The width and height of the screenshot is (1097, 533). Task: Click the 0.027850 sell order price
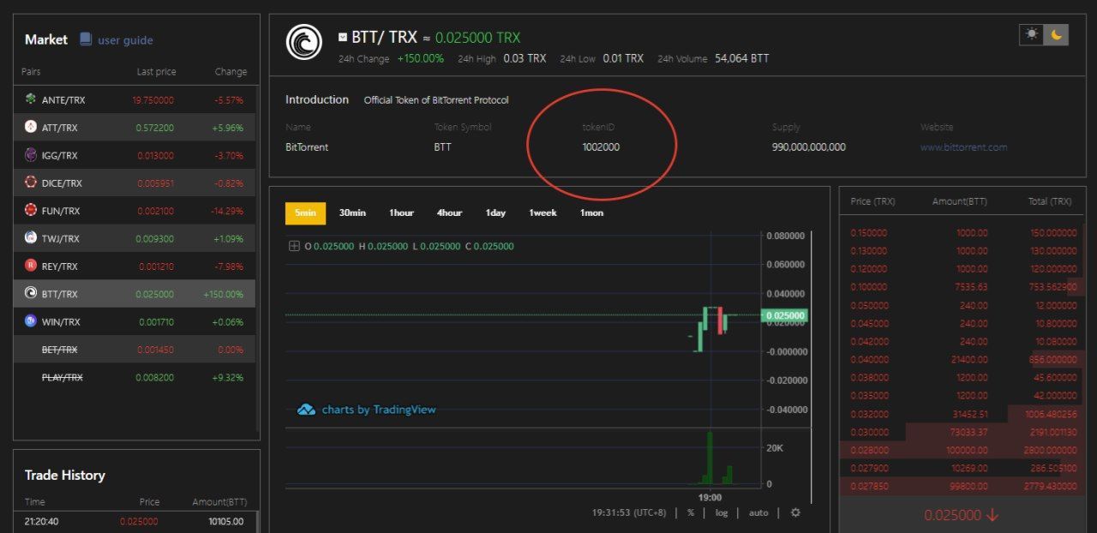pyautogui.click(x=868, y=487)
